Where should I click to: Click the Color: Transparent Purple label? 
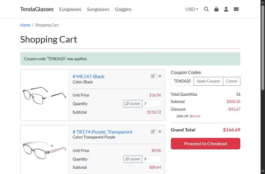pos(94,137)
